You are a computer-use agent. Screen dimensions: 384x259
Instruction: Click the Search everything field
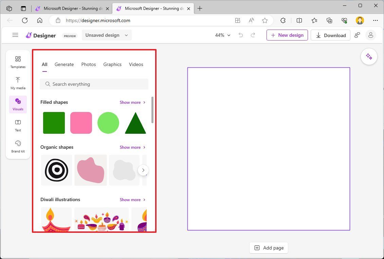point(94,84)
